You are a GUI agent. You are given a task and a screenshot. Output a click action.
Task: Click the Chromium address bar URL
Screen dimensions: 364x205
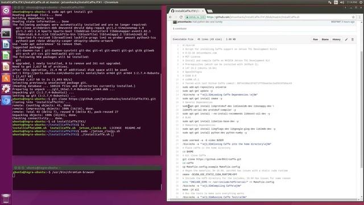(x=253, y=17)
